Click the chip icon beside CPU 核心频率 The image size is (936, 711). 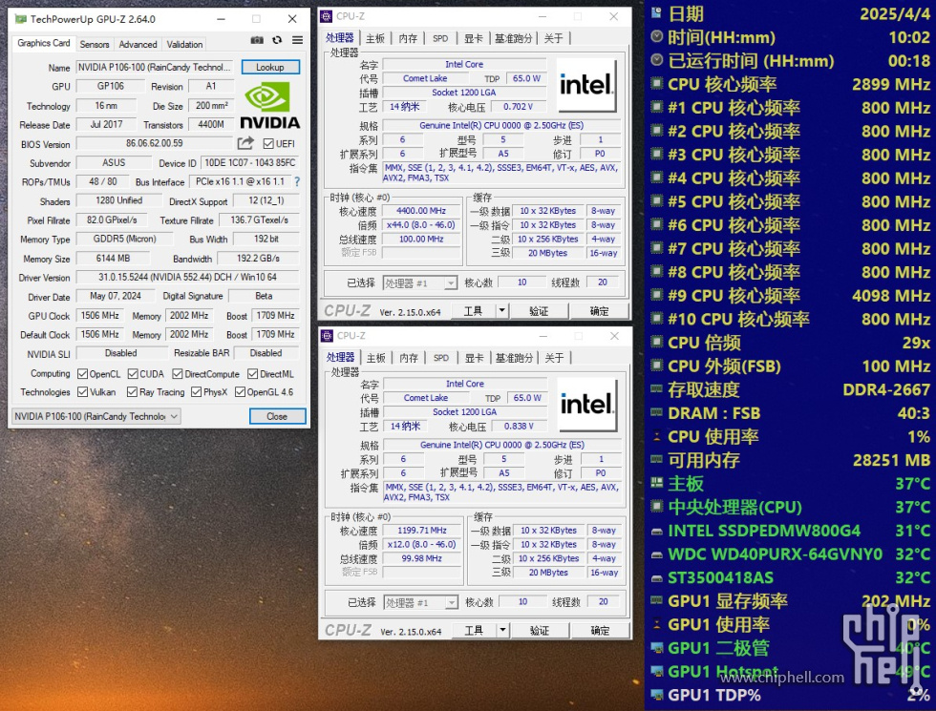click(x=657, y=84)
